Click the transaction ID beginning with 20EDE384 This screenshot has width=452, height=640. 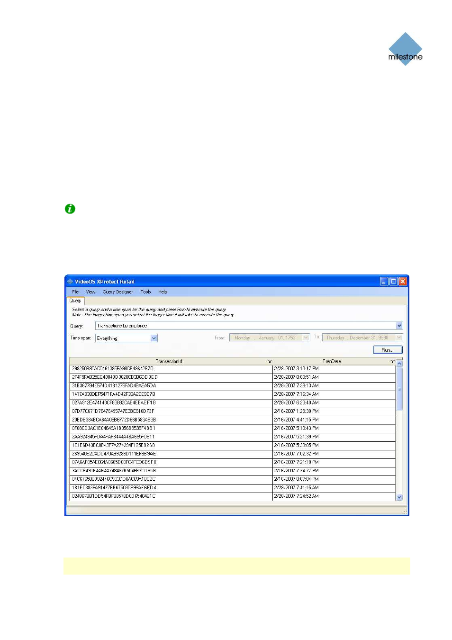tap(114, 420)
